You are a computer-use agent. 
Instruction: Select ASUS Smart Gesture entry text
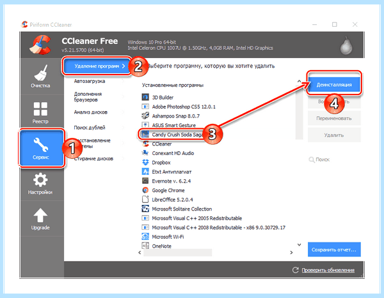pyautogui.click(x=174, y=125)
